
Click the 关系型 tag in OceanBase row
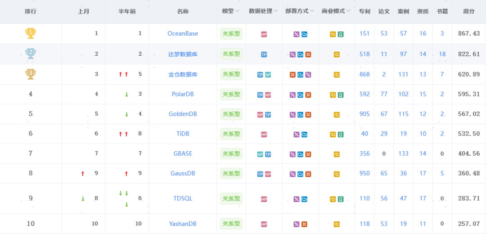pos(231,34)
